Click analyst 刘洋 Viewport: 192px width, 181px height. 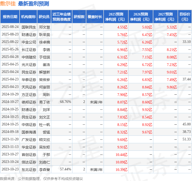tap(46, 110)
